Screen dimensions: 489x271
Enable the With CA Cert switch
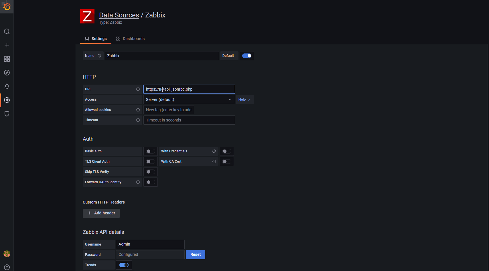click(227, 162)
